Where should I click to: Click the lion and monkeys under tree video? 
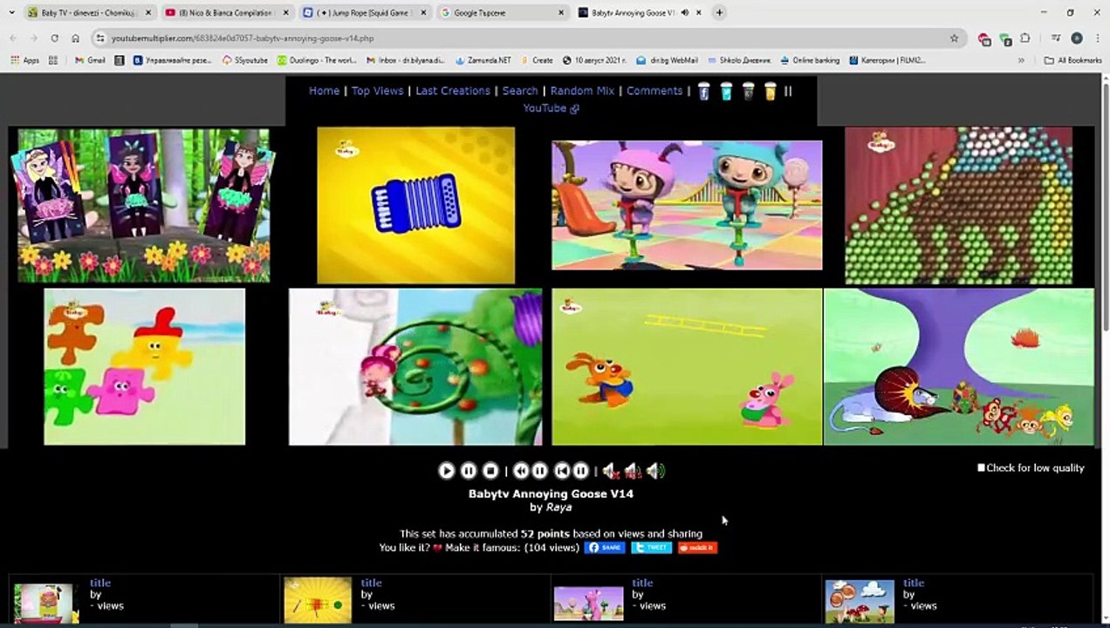pyautogui.click(x=958, y=366)
